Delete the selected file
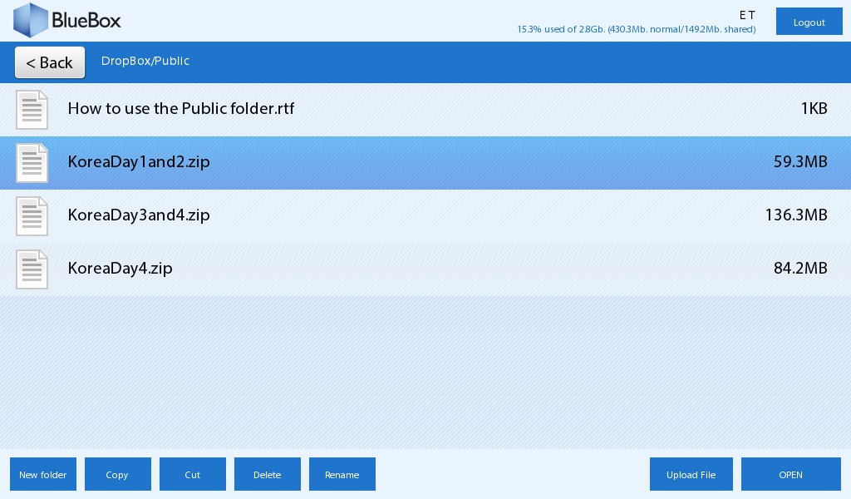The image size is (851, 499). [x=267, y=474]
